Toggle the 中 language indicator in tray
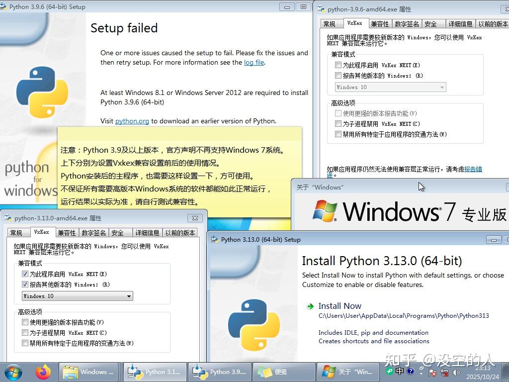This screenshot has height=382, width=509. click(x=400, y=371)
